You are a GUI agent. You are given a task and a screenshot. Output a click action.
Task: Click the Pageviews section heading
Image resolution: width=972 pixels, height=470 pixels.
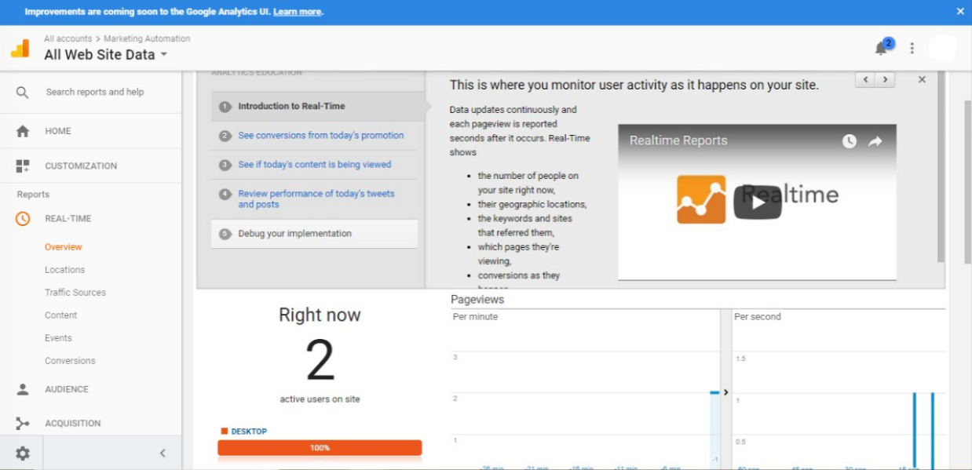[x=477, y=300]
